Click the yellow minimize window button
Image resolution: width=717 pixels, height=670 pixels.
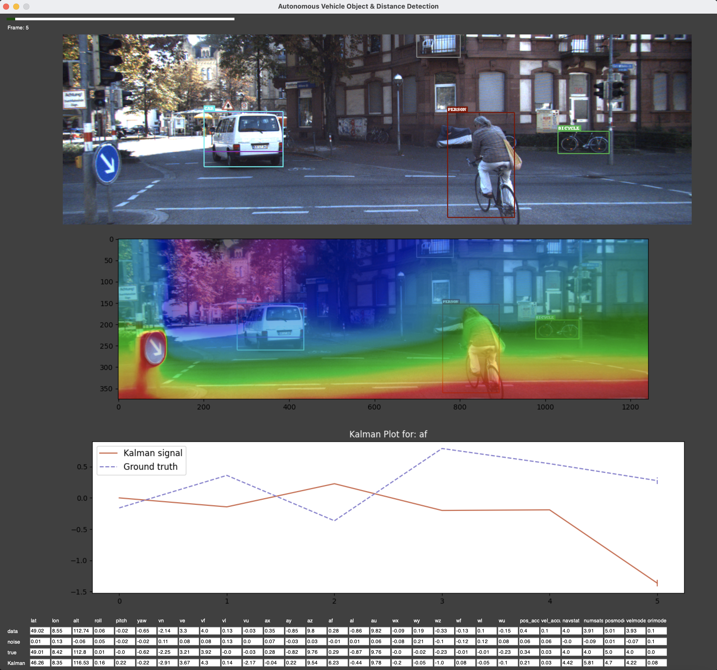click(16, 7)
